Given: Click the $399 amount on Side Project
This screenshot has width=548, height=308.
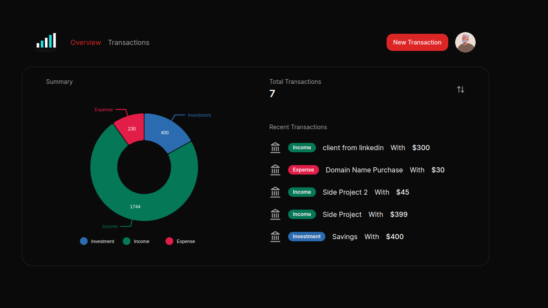Looking at the screenshot, I should click(x=399, y=214).
